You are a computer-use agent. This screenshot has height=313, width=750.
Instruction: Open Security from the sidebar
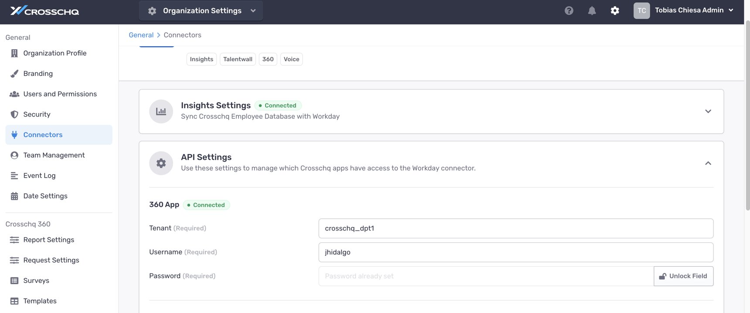[x=37, y=114]
